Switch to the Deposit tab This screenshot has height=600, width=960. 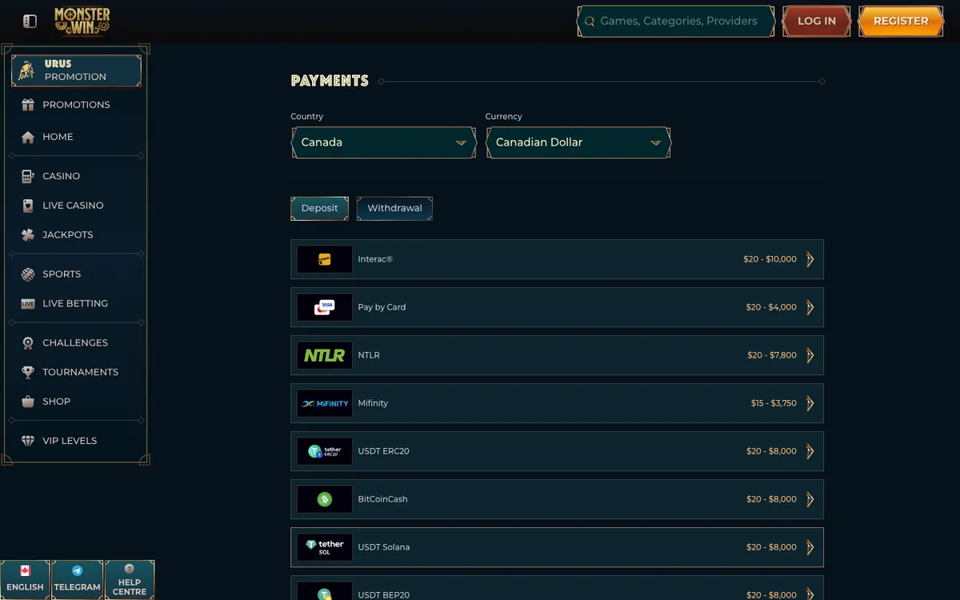[320, 208]
